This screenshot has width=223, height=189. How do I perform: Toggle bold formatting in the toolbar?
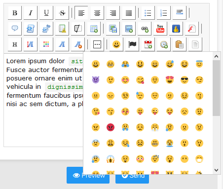15,13
